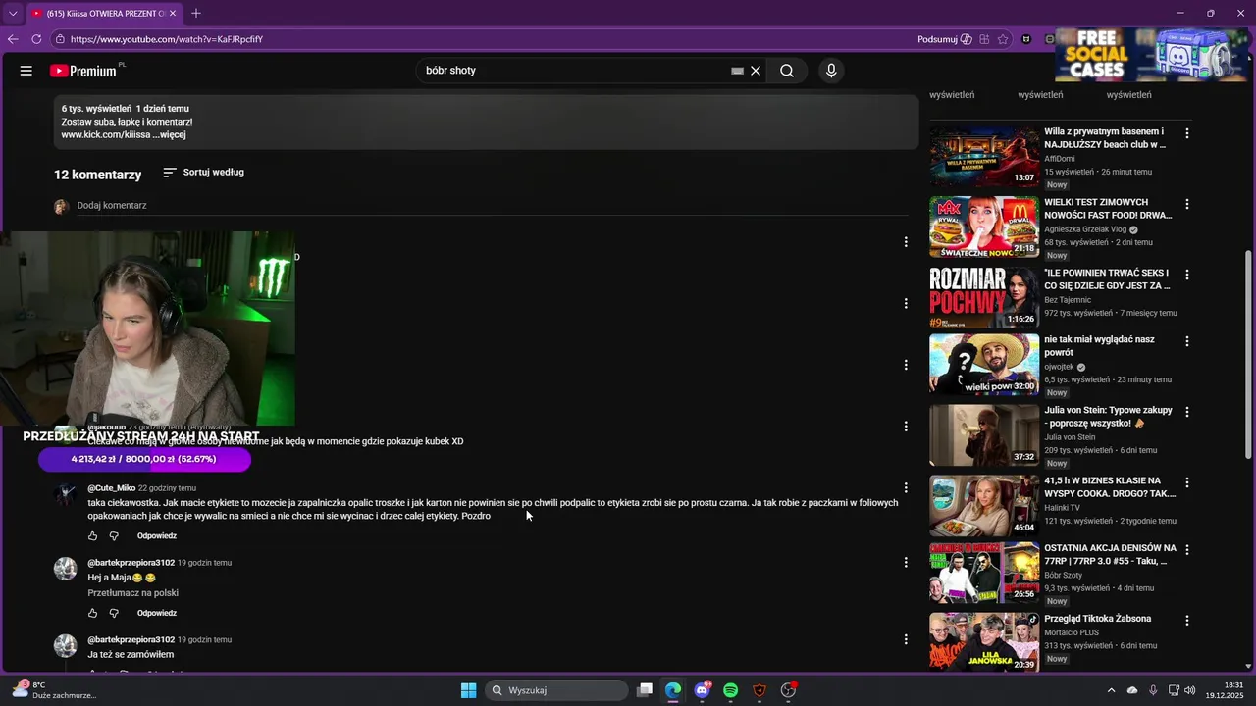Open more options for 'nie tak miał wyglądać' video
The height and width of the screenshot is (706, 1256).
coord(1187,341)
